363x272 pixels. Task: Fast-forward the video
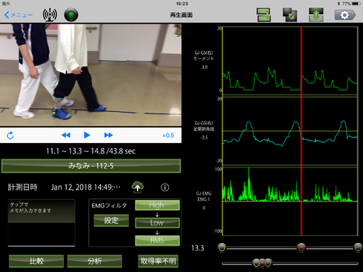coord(108,135)
